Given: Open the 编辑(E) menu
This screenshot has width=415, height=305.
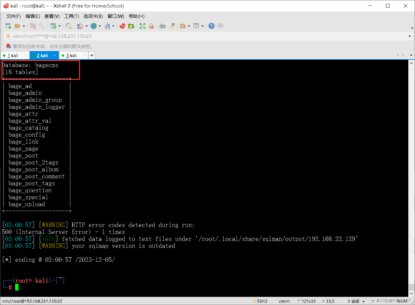Looking at the screenshot, I should tap(33, 16).
